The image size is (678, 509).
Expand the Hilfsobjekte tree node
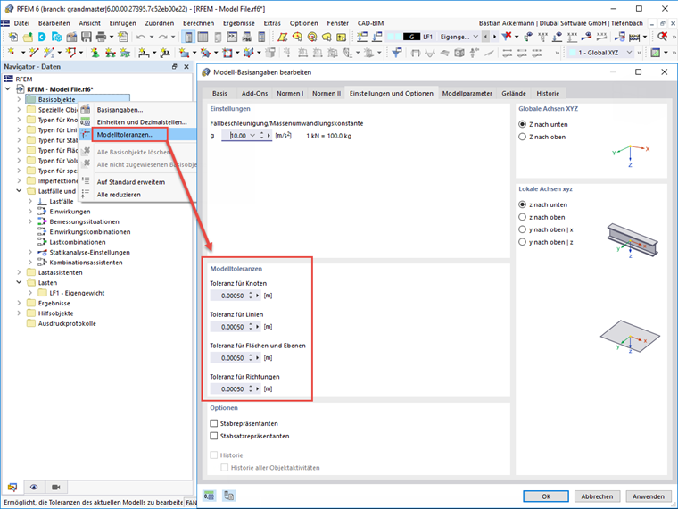(x=19, y=313)
